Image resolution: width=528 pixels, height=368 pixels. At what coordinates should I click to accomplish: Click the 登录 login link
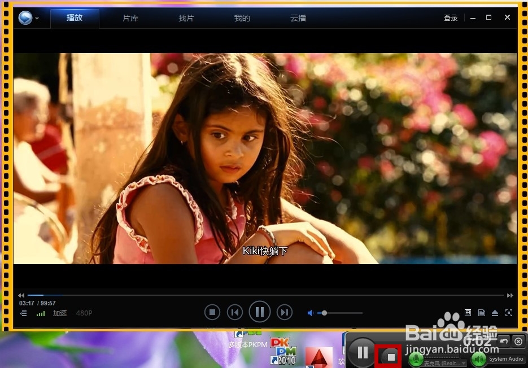451,18
